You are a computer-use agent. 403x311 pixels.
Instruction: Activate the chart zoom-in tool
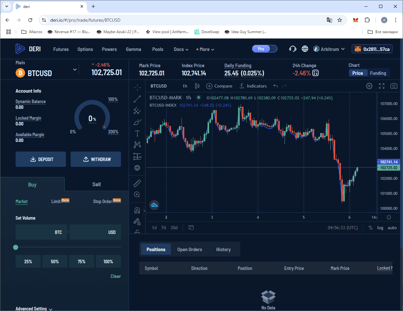point(137,194)
